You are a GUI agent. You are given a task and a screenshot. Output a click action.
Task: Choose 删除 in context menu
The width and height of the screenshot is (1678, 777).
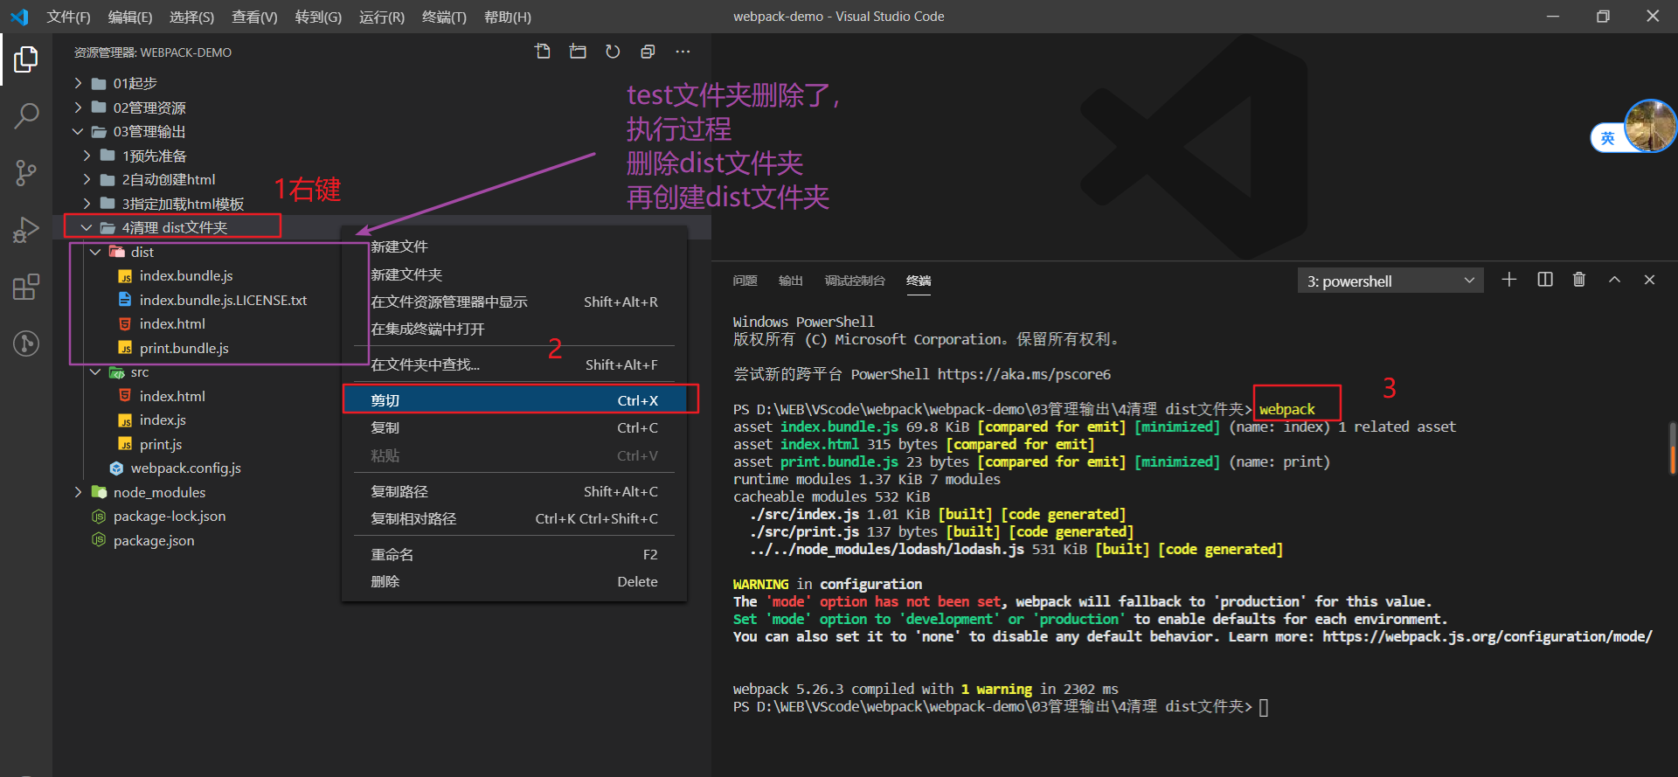(x=514, y=581)
